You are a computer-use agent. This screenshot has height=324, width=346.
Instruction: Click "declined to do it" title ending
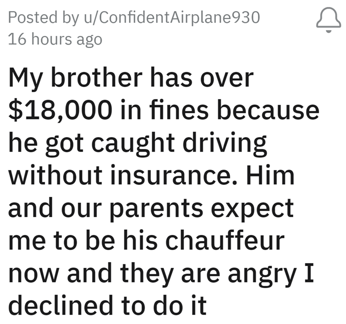pos(107,306)
